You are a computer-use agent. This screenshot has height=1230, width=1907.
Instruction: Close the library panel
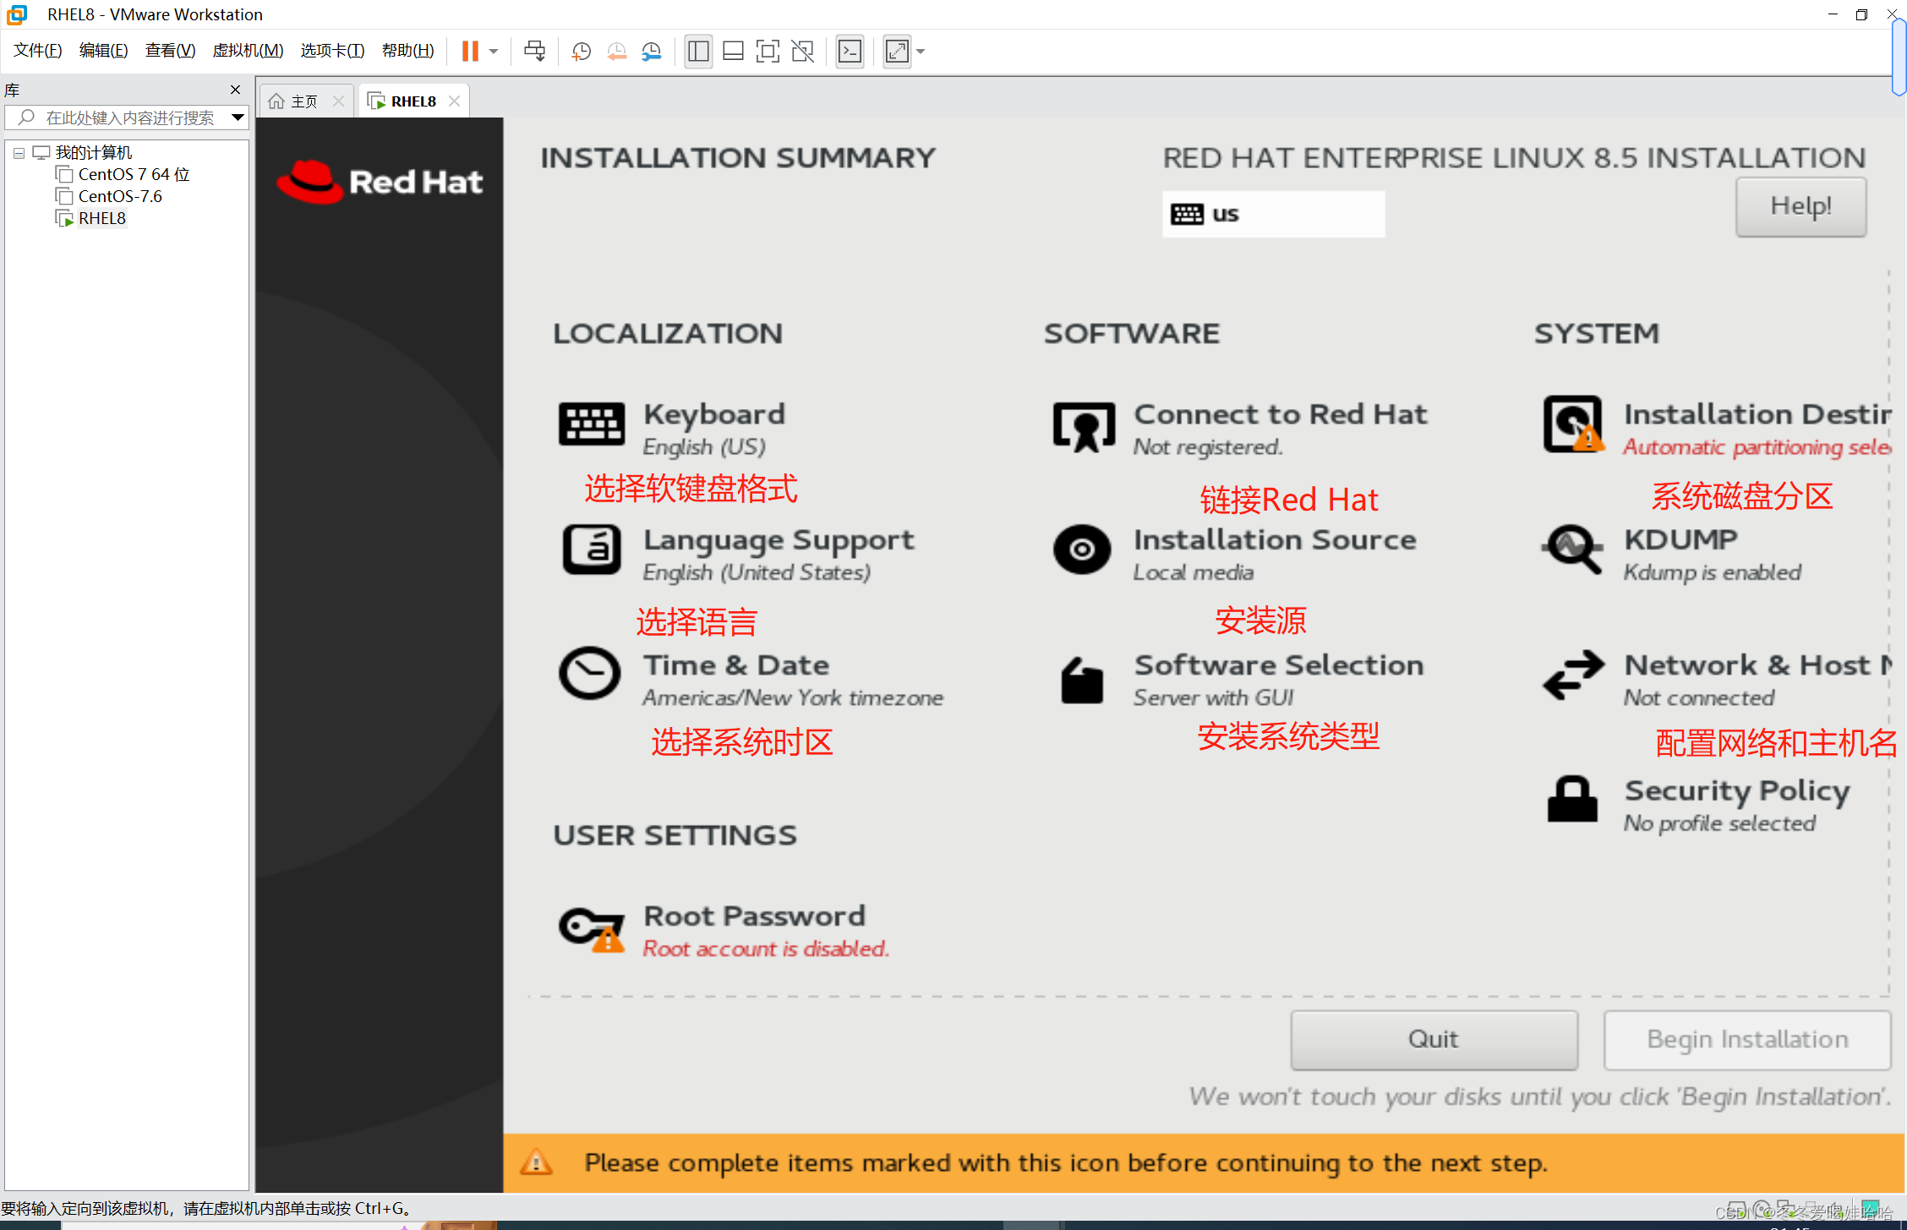coord(235,90)
